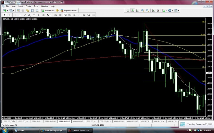Select the equidistant channel tool
This screenshot has height=133, width=214.
pos(29,15)
